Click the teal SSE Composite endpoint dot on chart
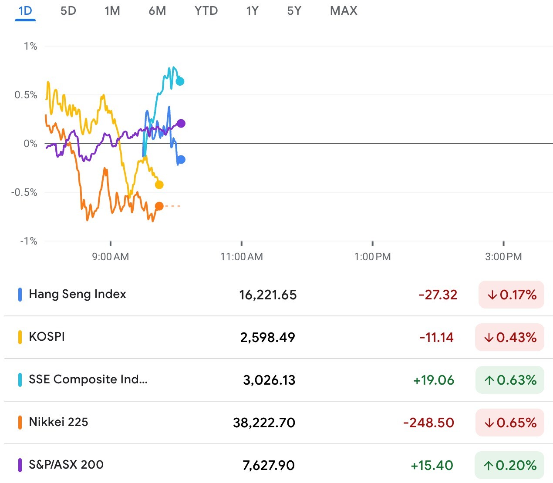This screenshot has height=483, width=553. (180, 81)
